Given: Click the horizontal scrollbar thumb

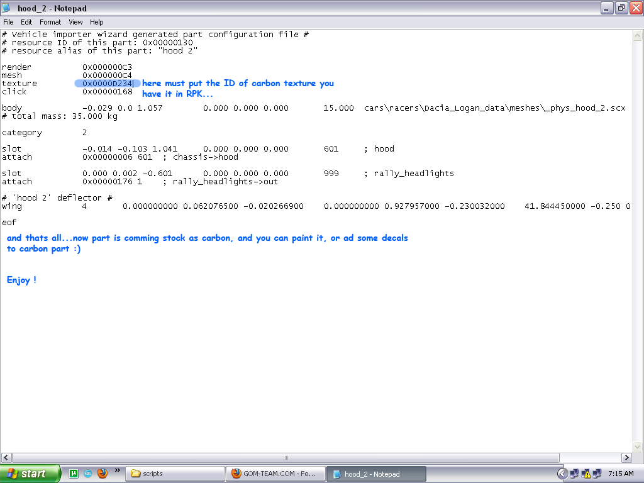Looking at the screenshot, I should click(x=286, y=458).
